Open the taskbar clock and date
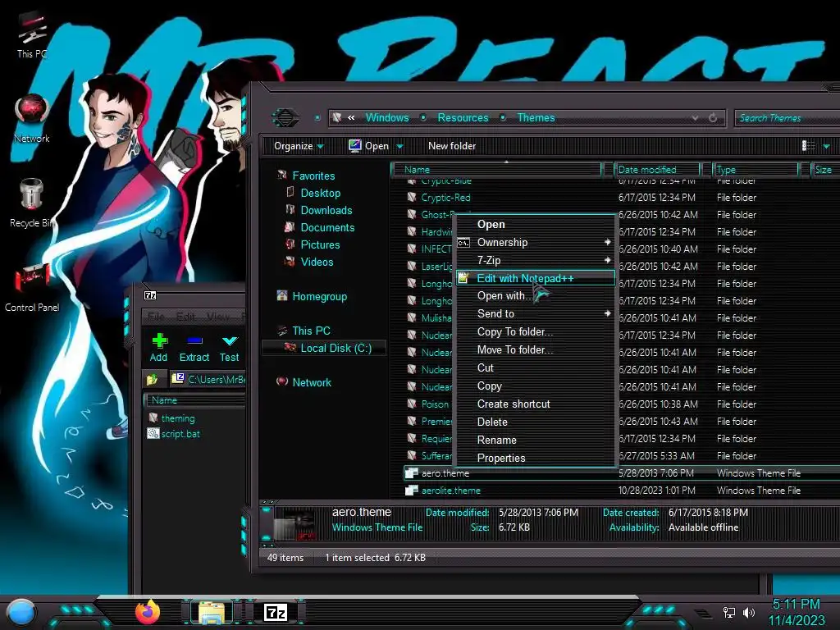Screen dimensions: 840x630 click(x=797, y=612)
